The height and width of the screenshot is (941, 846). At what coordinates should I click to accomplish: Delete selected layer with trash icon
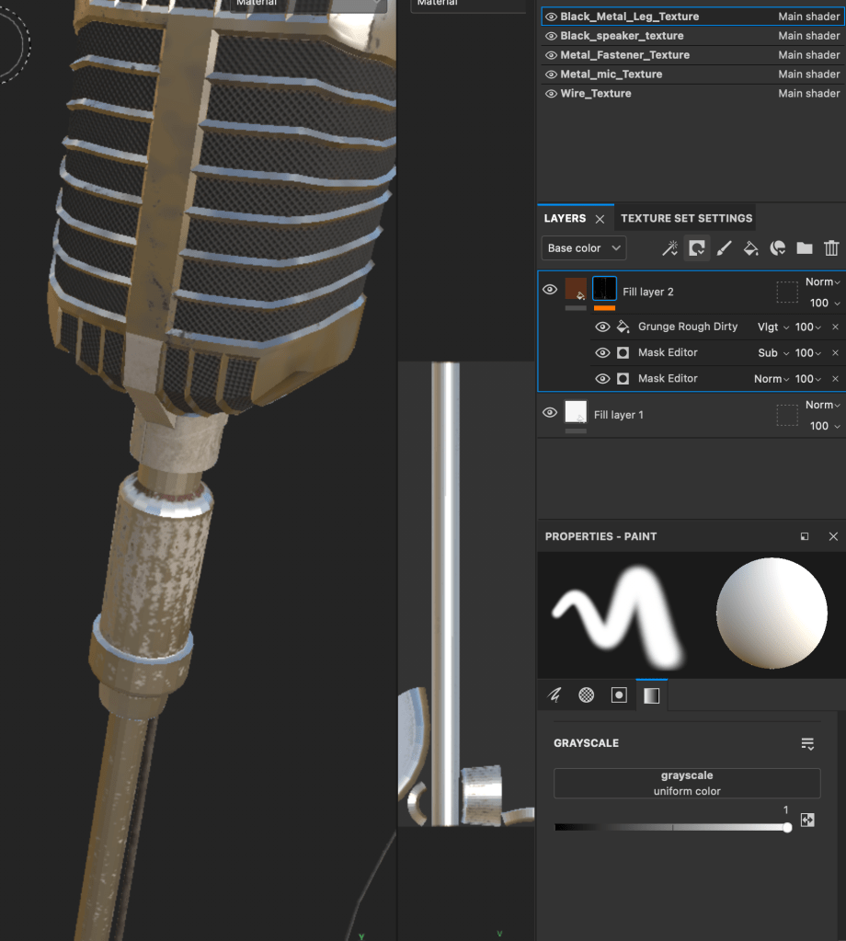(x=831, y=248)
